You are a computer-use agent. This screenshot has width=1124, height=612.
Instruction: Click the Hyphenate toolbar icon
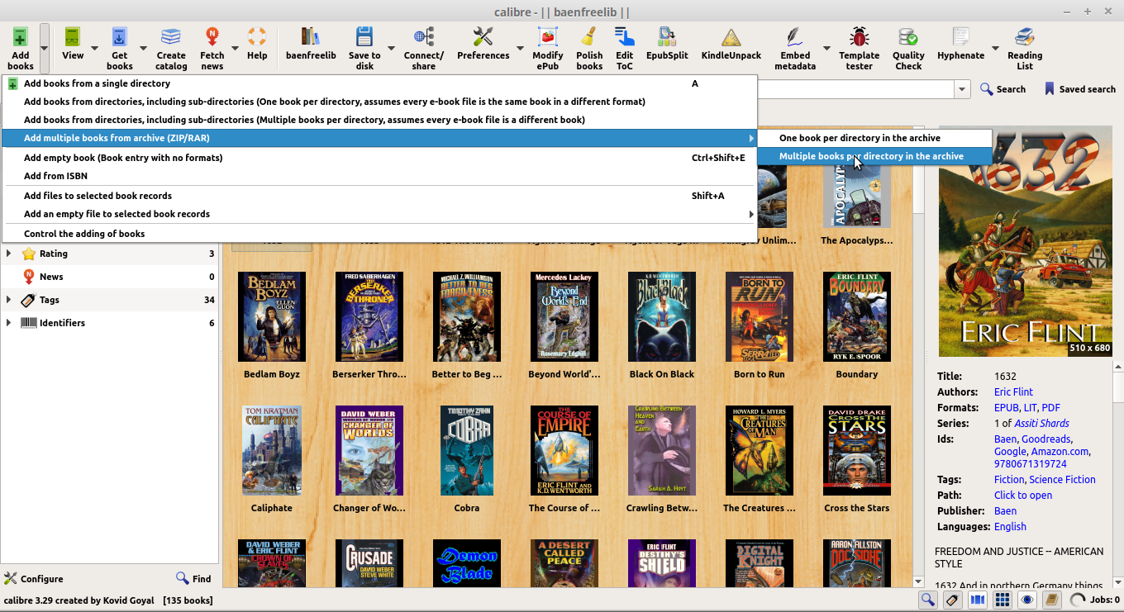[961, 38]
